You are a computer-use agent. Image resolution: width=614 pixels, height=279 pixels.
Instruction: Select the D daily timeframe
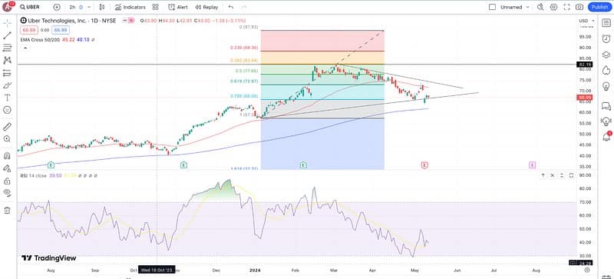point(81,7)
